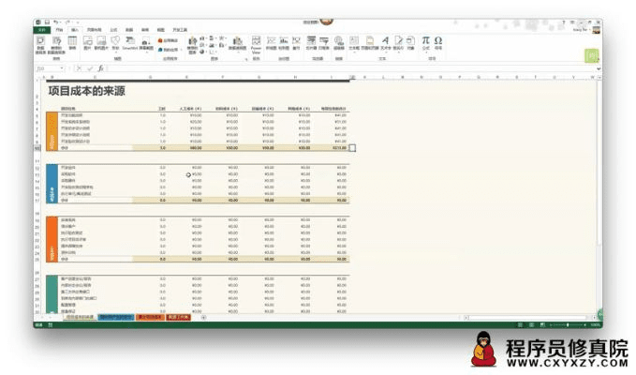Switch to the Home ribbon tab
The height and width of the screenshot is (375, 636).
pos(58,30)
